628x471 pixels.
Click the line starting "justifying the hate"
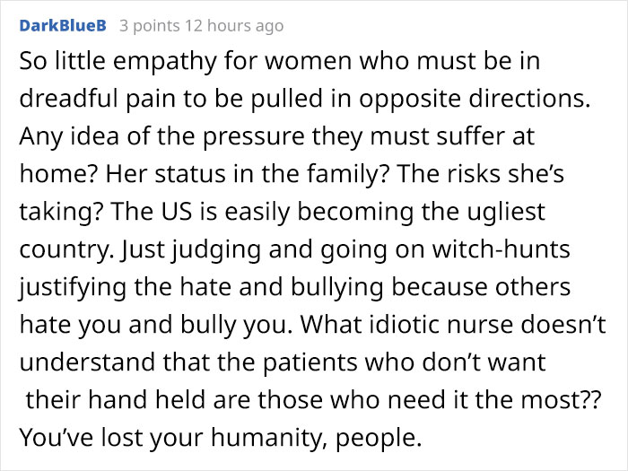(295, 287)
